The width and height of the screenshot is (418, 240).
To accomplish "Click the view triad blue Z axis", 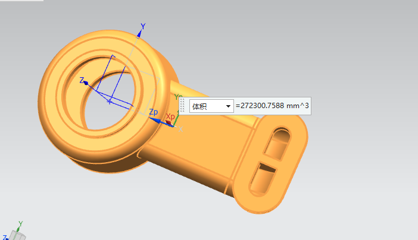I will pyautogui.click(x=4, y=237).
